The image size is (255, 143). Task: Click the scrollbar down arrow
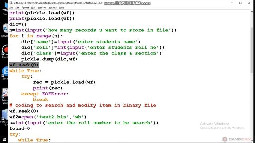click(252, 141)
